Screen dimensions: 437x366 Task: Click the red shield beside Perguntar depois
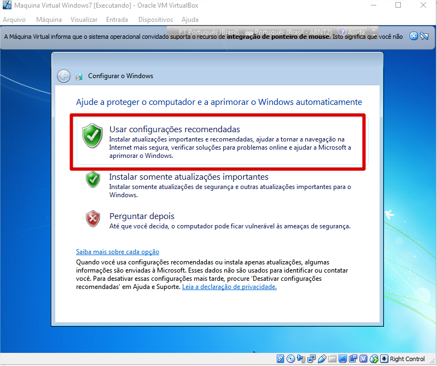(93, 219)
